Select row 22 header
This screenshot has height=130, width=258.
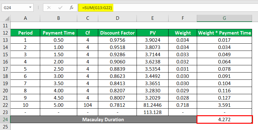[5, 105]
